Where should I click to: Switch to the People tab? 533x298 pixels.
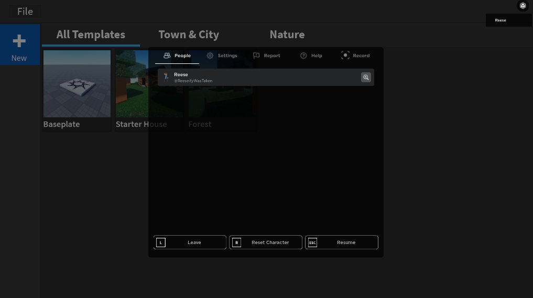[x=177, y=56]
